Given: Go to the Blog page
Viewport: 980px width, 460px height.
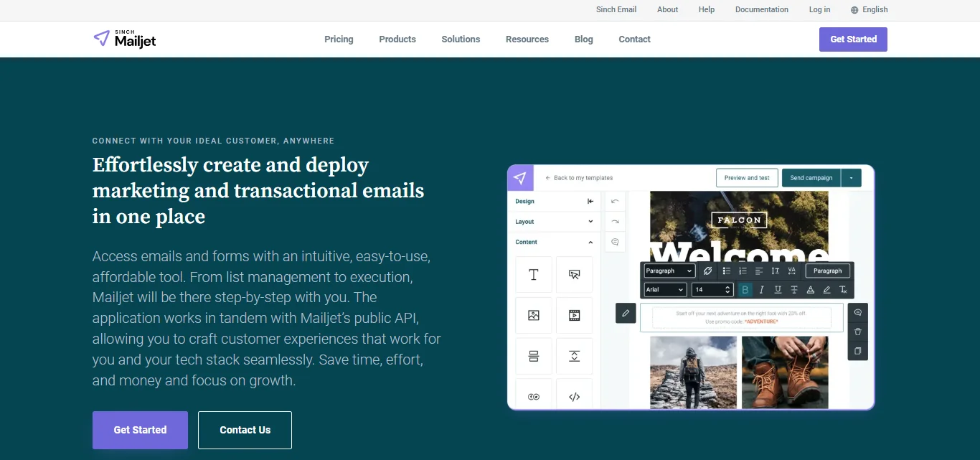Looking at the screenshot, I should (584, 39).
